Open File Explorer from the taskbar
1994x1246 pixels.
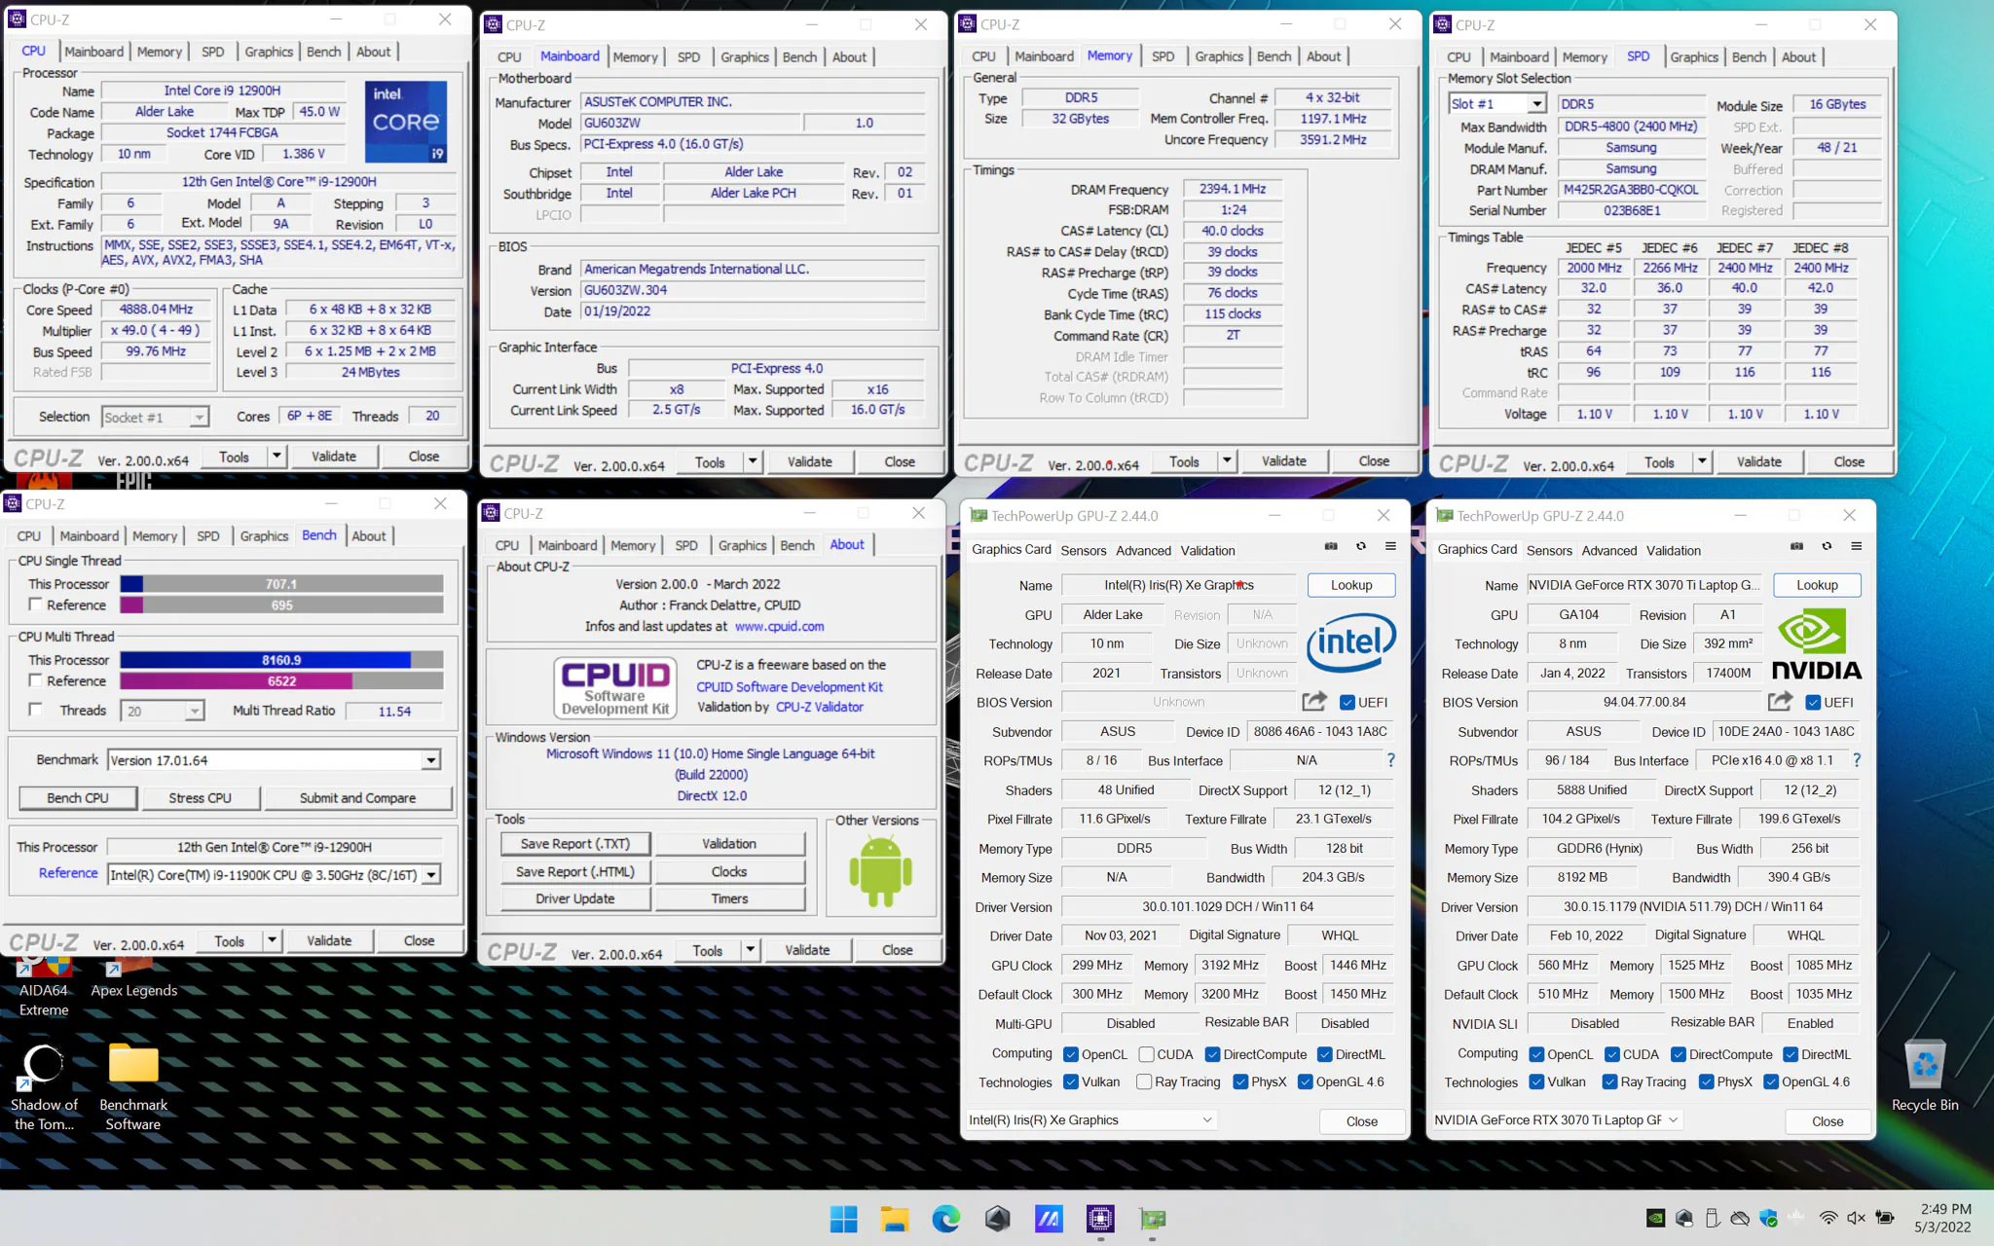click(x=894, y=1219)
